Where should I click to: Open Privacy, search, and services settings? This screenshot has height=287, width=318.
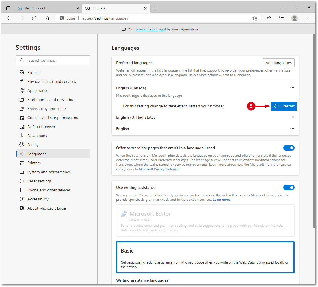[x=51, y=81]
